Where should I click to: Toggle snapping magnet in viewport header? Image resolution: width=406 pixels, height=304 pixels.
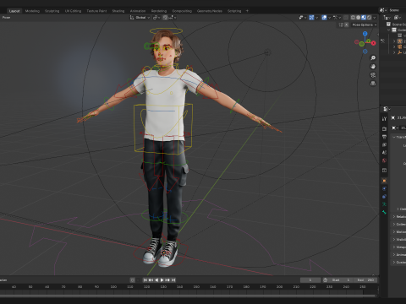[165, 18]
